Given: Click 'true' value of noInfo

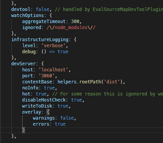Looking at the screenshot, I should point(49,88).
